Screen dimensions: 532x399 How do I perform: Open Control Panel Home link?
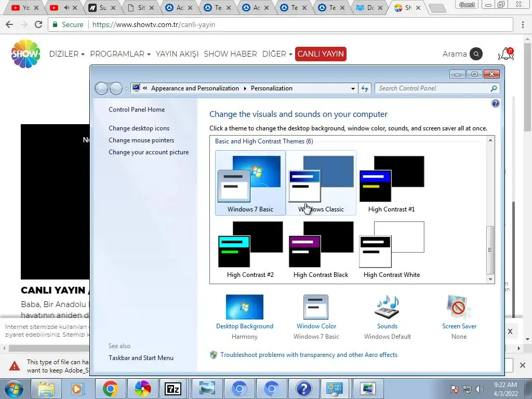(x=137, y=110)
